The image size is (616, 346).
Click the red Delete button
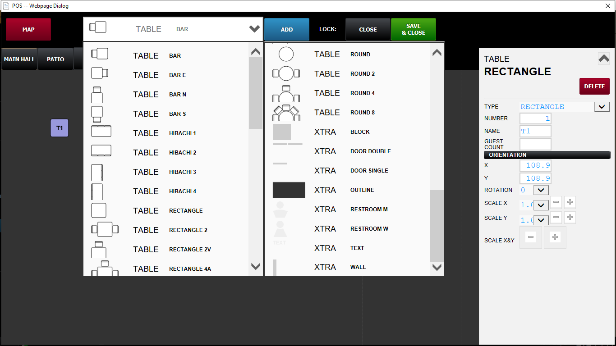594,86
